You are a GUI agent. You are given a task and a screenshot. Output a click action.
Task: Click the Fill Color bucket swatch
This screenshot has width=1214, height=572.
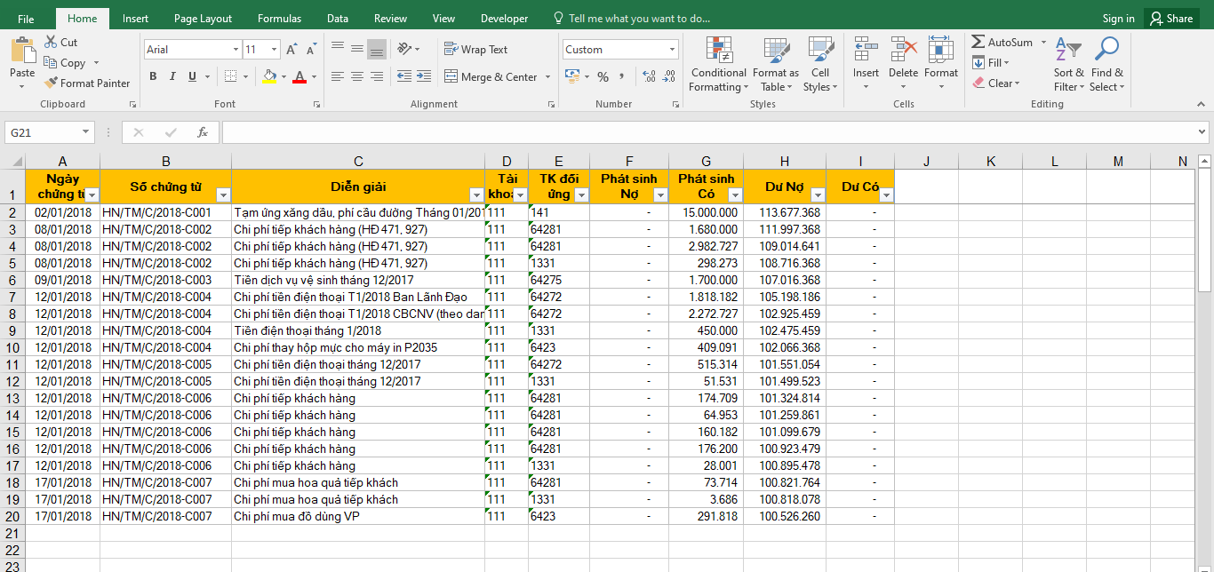[269, 77]
